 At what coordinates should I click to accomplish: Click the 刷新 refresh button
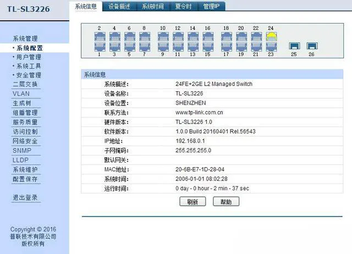pos(193,202)
